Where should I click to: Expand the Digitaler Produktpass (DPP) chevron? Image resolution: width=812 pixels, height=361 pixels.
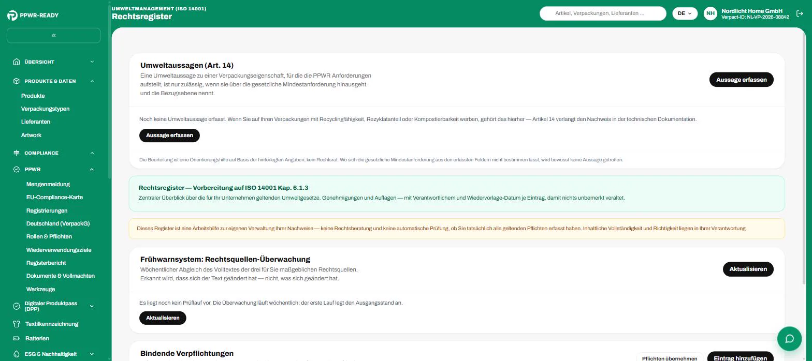coord(92,306)
